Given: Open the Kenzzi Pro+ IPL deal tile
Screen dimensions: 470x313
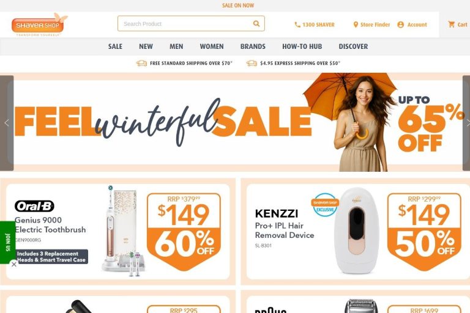Looking at the screenshot, I should tap(358, 232).
